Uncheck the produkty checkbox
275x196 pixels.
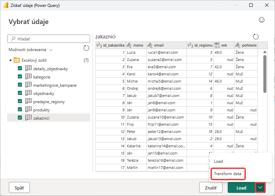pos(20,109)
